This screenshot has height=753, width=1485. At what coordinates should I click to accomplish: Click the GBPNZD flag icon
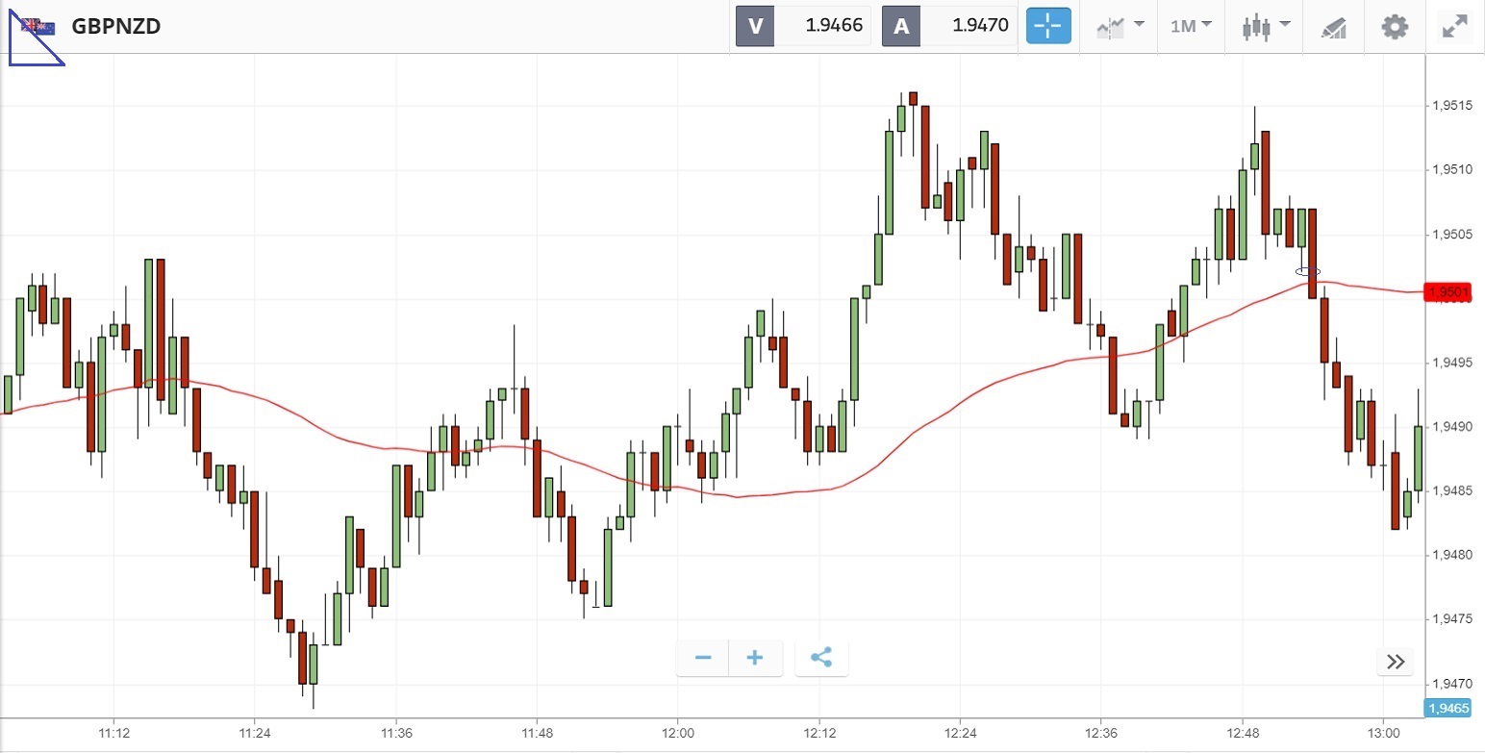point(38,26)
